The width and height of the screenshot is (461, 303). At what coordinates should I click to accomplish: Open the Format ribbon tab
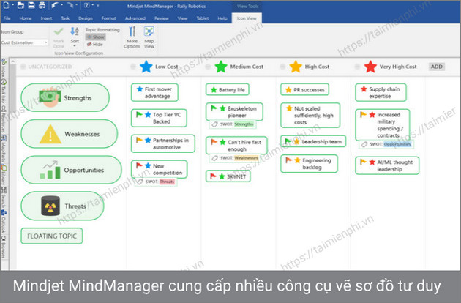click(x=108, y=18)
